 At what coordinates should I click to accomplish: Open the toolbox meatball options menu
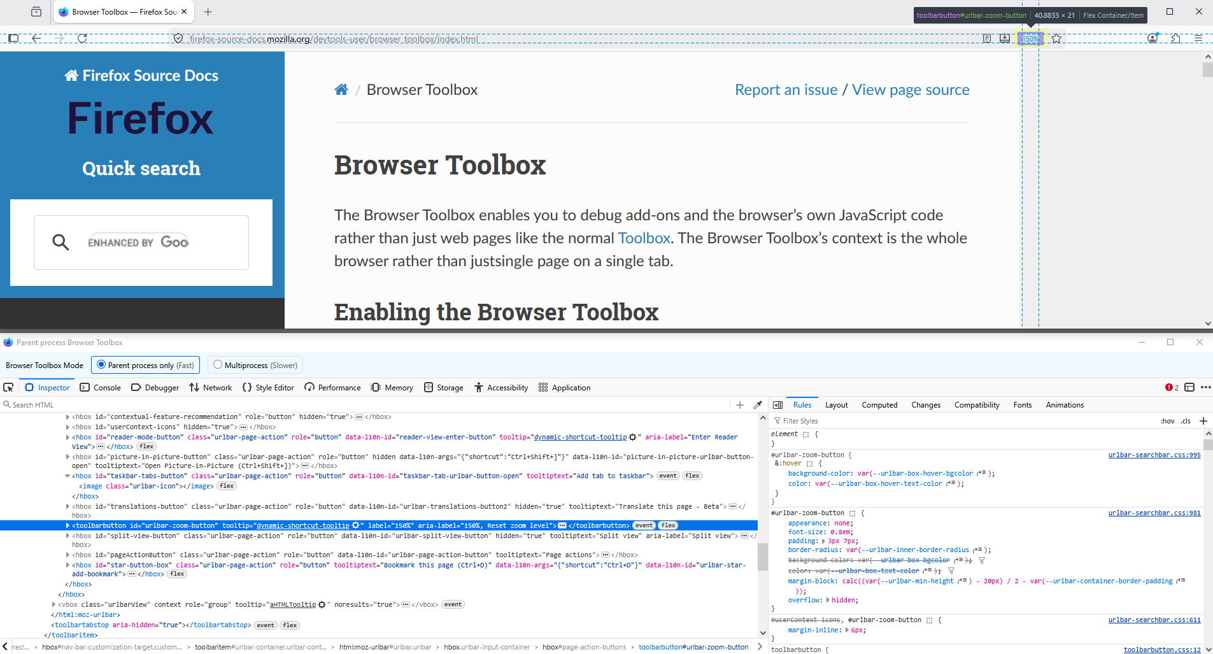tap(1206, 387)
